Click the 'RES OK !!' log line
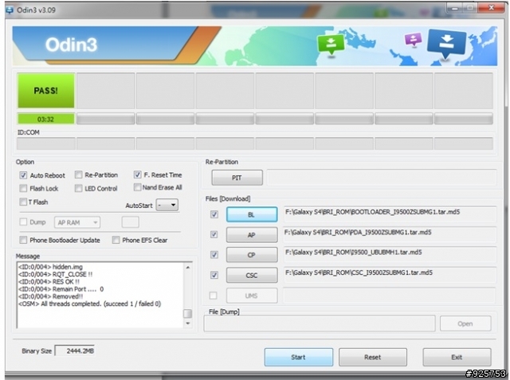510x380 pixels. point(49,282)
